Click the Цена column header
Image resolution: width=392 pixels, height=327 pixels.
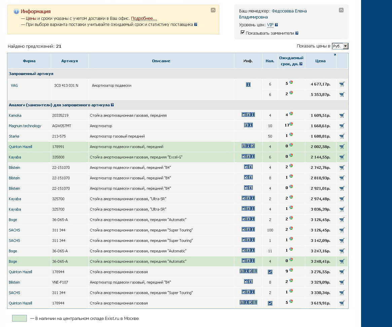320,61
